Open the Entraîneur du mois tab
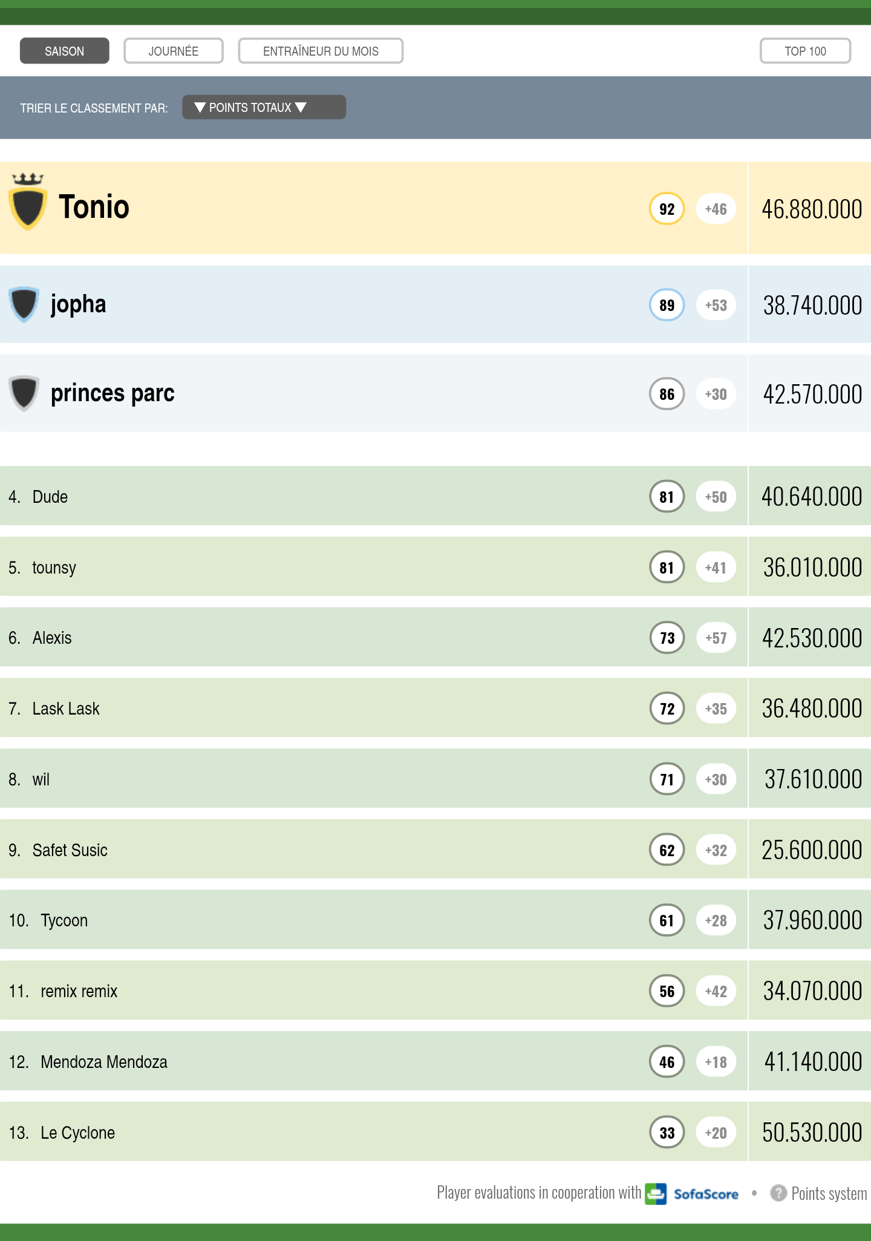This screenshot has width=871, height=1241. [321, 51]
